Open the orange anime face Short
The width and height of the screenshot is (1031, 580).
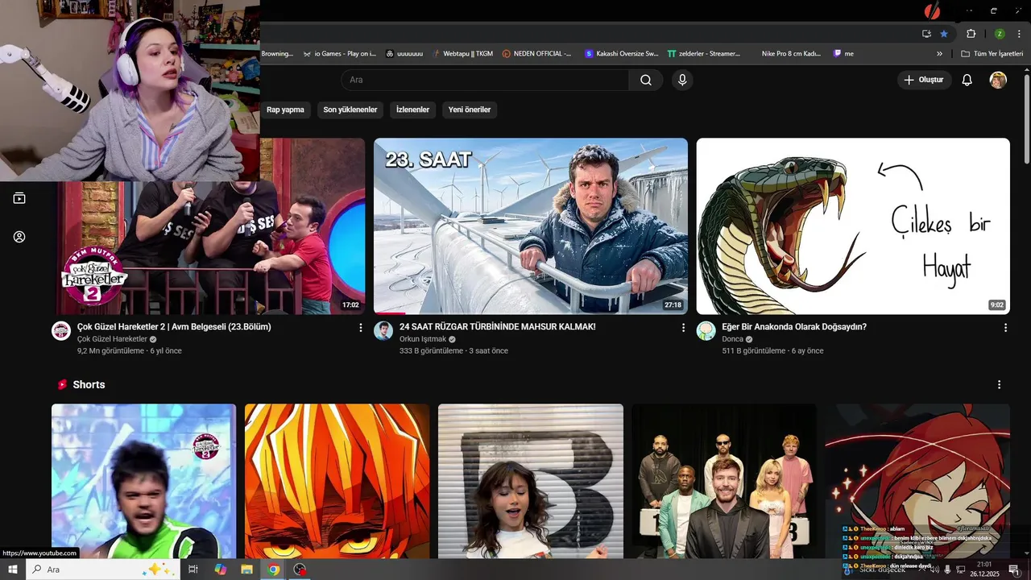[x=337, y=482]
